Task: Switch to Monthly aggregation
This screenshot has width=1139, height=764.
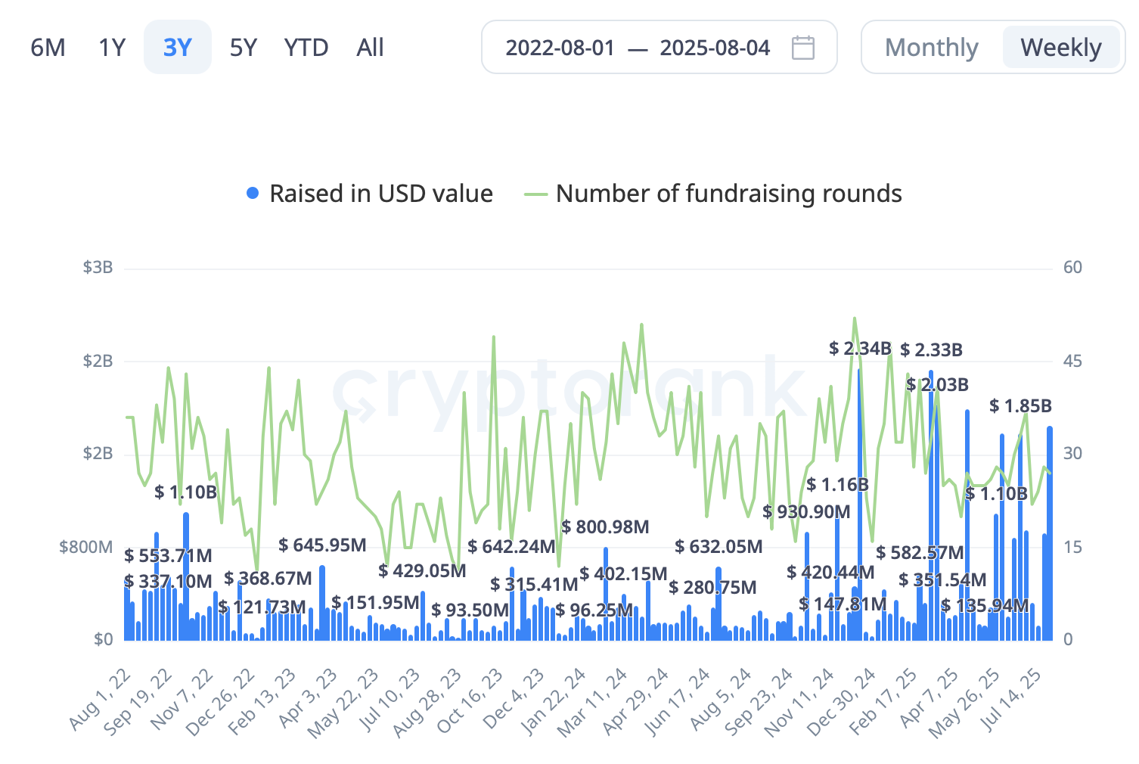Action: (x=932, y=48)
